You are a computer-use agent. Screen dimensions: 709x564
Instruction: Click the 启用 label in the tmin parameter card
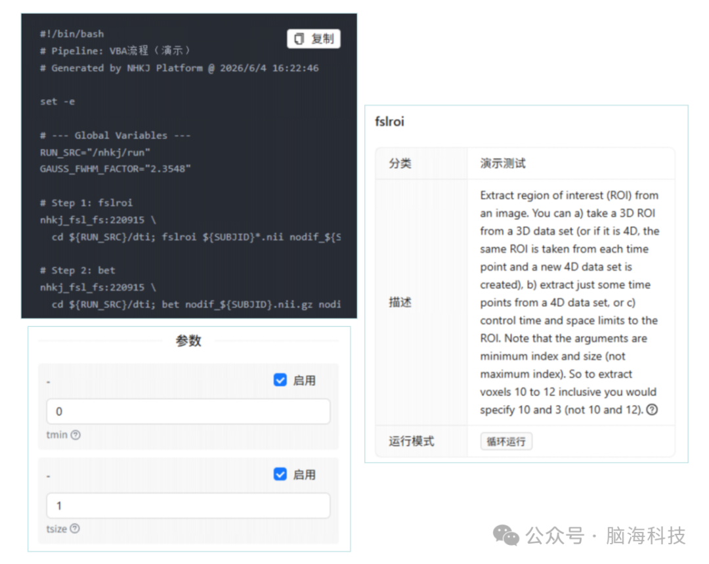[x=305, y=380]
